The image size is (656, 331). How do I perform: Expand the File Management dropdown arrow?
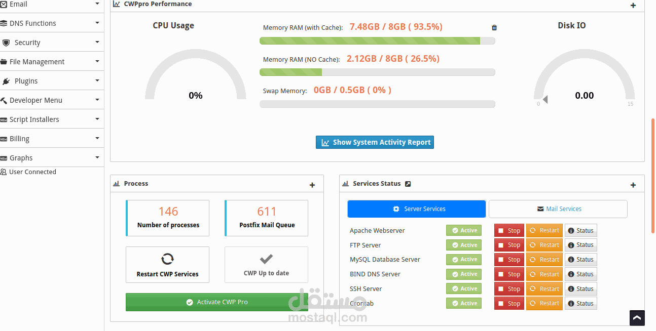pyautogui.click(x=97, y=62)
